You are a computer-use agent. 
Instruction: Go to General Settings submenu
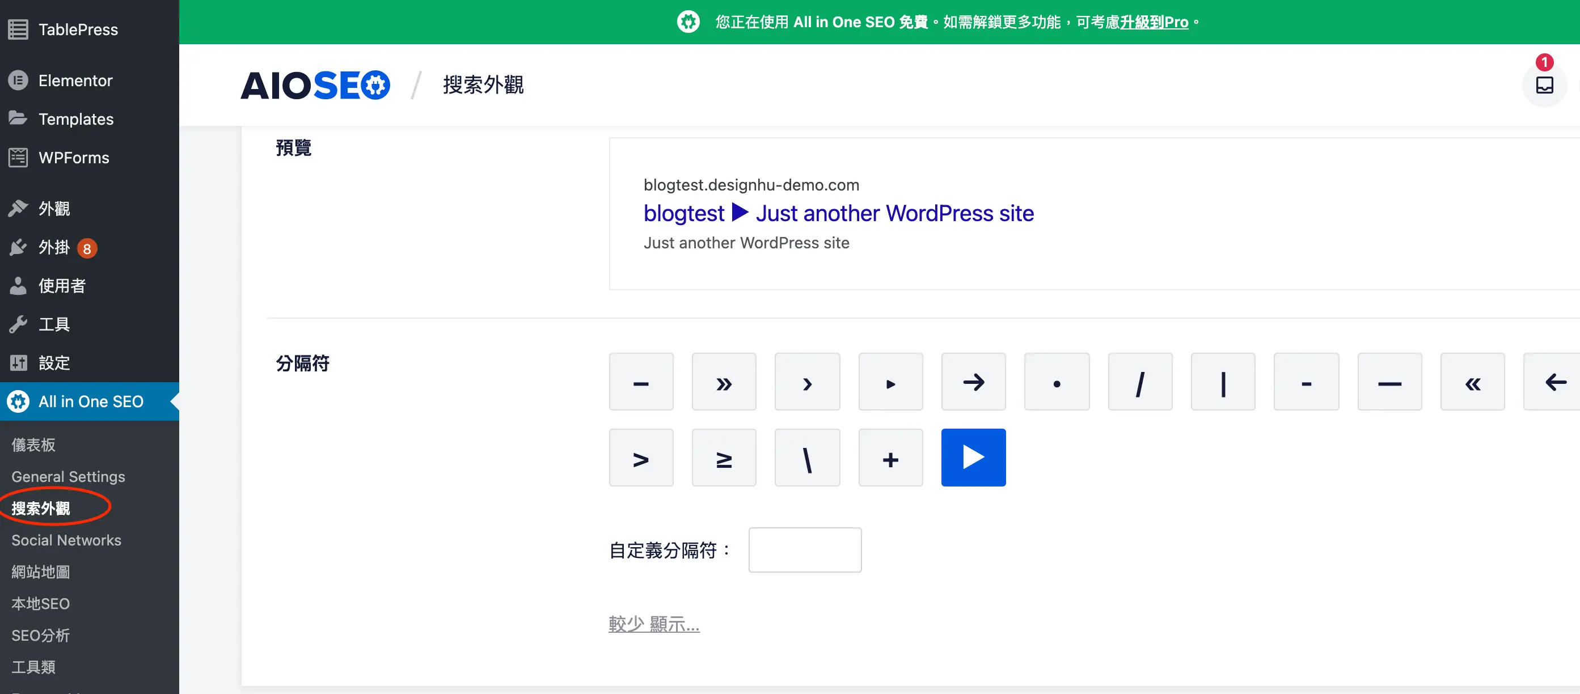(68, 476)
